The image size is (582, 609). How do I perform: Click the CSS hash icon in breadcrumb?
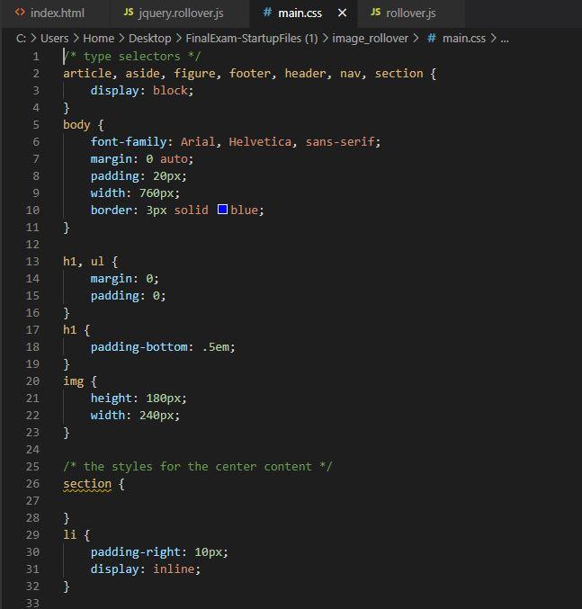point(432,38)
